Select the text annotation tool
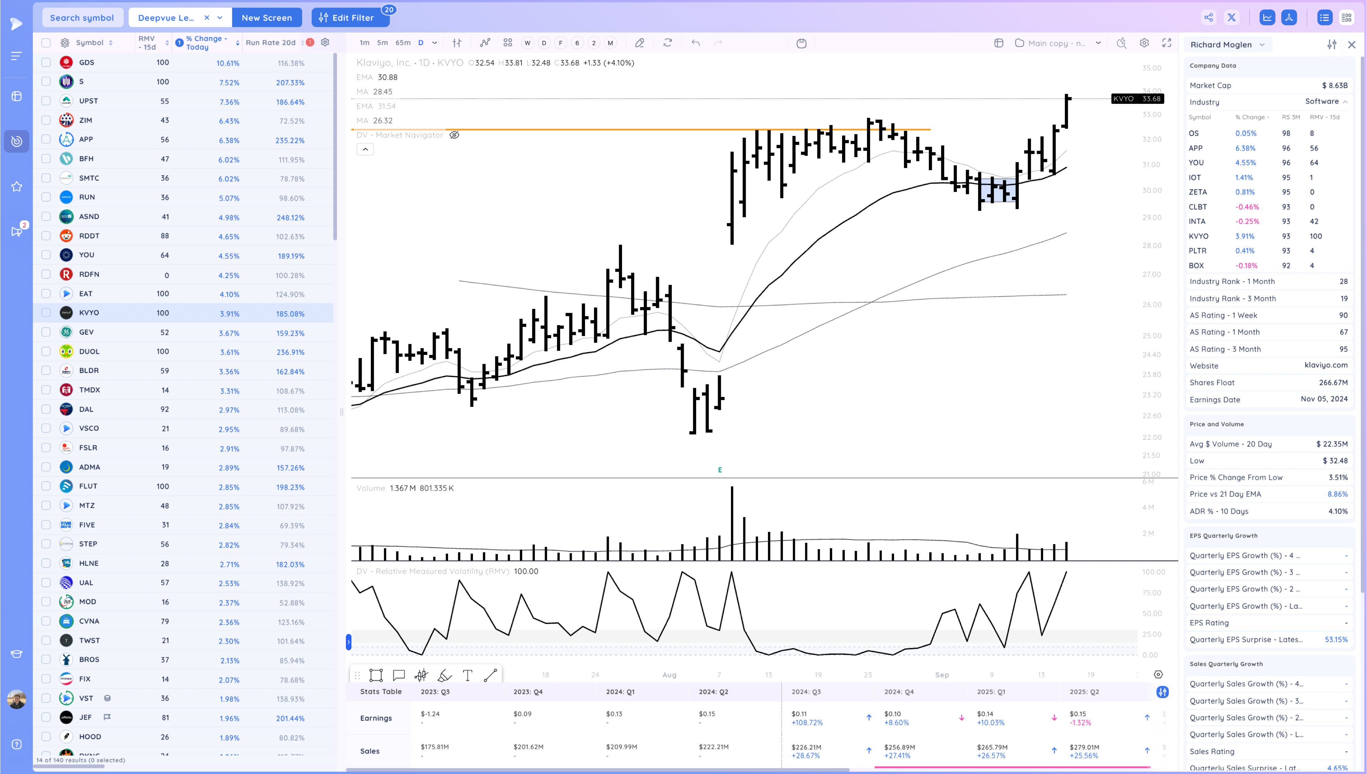This screenshot has width=1367, height=774. 468,675
